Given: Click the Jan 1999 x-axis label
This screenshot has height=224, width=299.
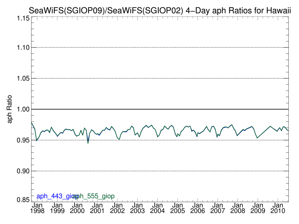Looking at the screenshot, I should 57,208.
